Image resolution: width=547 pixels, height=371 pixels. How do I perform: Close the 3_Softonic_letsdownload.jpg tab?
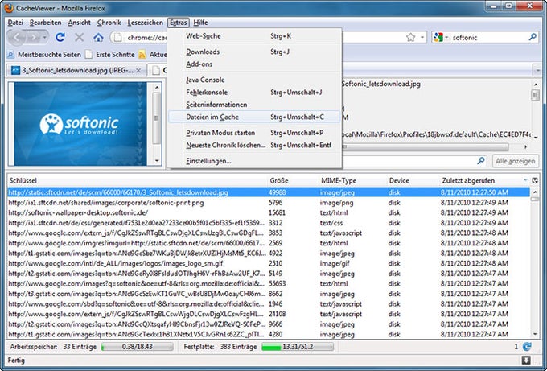[138, 70]
